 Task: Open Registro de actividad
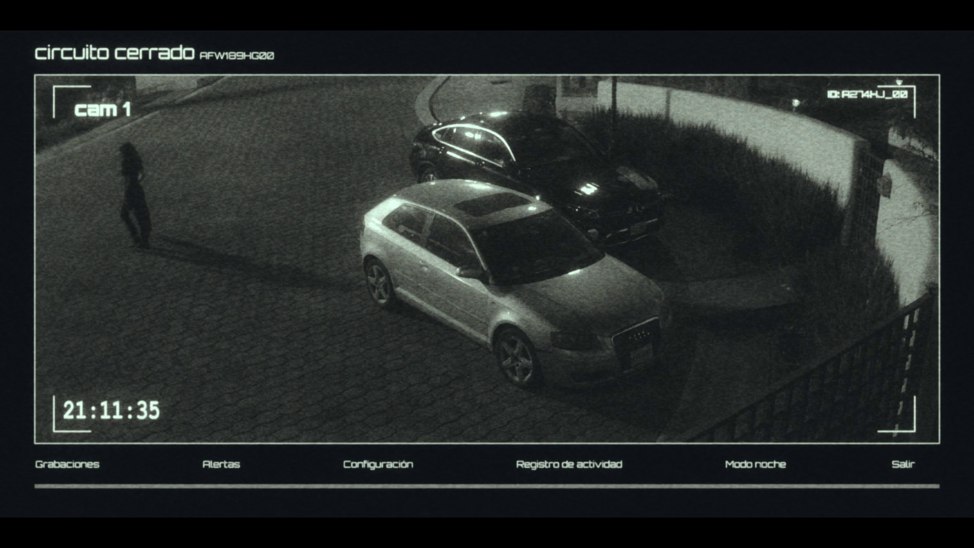[569, 464]
